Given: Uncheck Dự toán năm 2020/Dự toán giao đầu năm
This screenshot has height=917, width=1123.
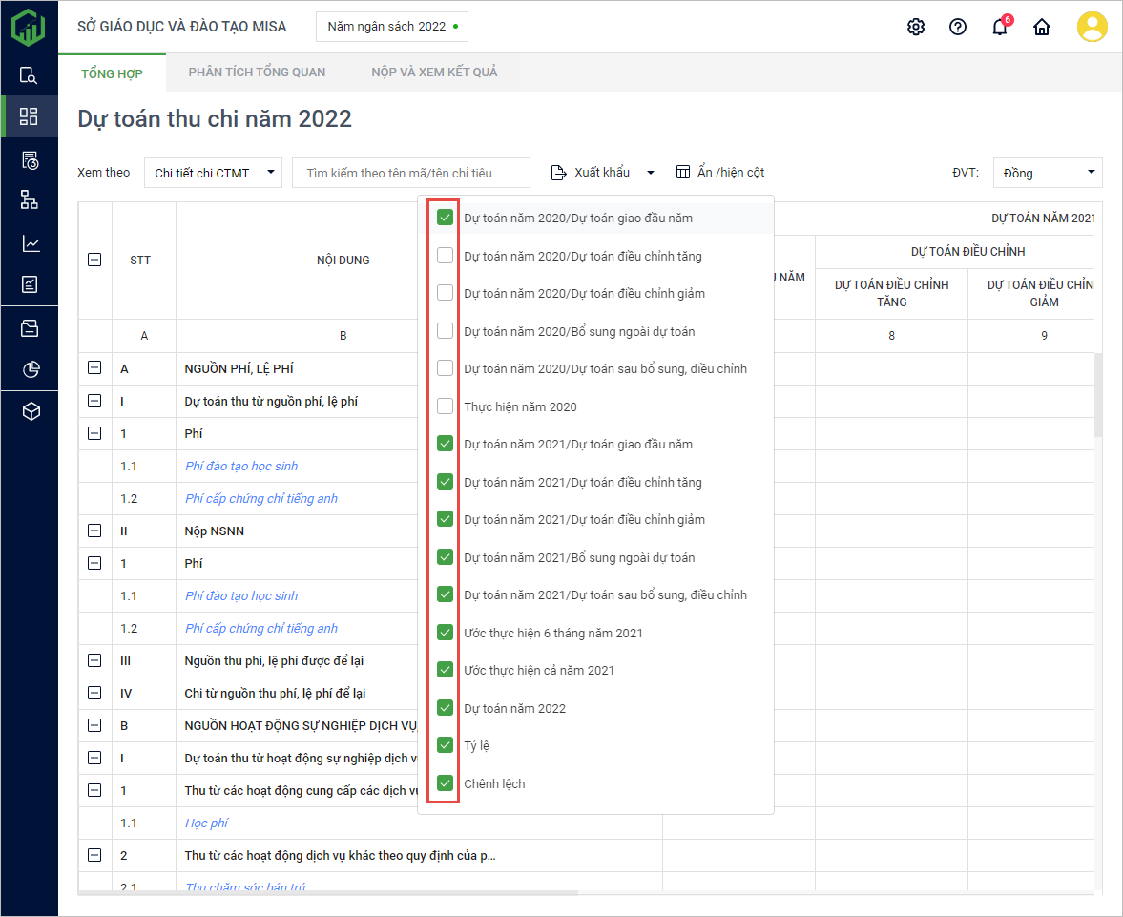Looking at the screenshot, I should (x=445, y=218).
